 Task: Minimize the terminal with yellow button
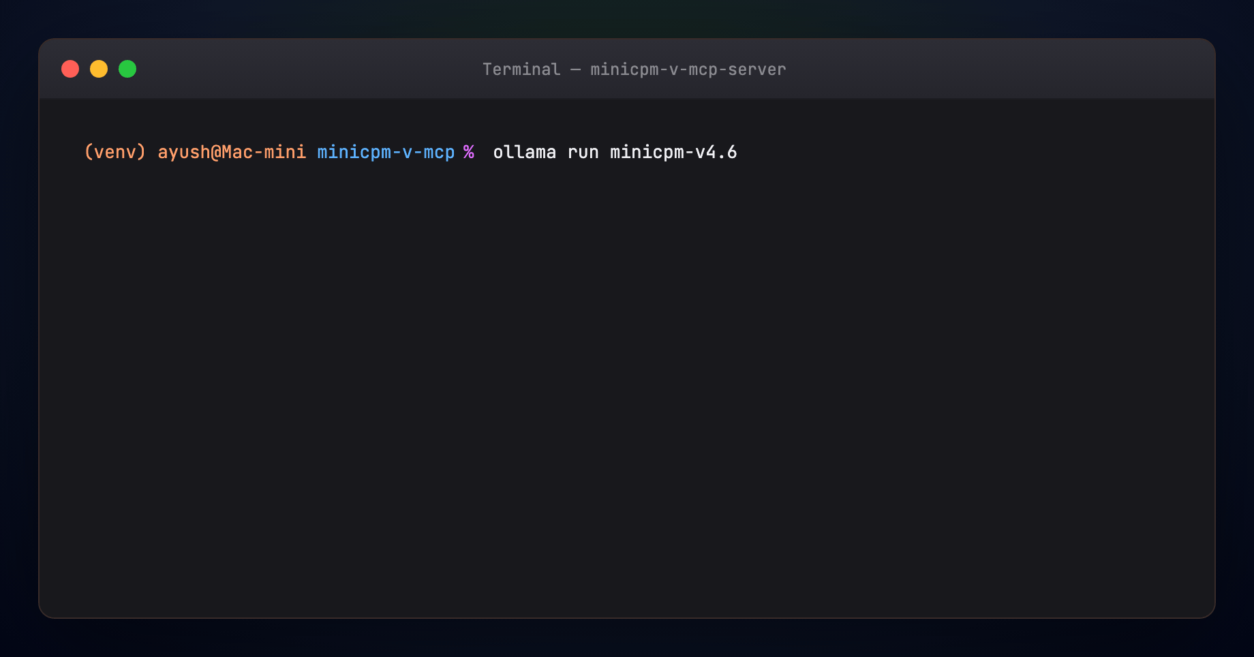(x=99, y=69)
